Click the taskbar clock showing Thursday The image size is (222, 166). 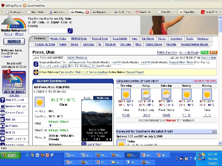[x=212, y=159]
